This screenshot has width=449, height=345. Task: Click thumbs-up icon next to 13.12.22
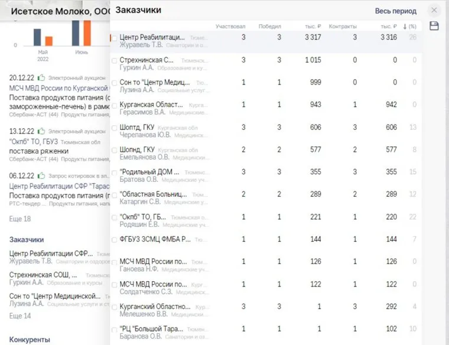(x=41, y=131)
